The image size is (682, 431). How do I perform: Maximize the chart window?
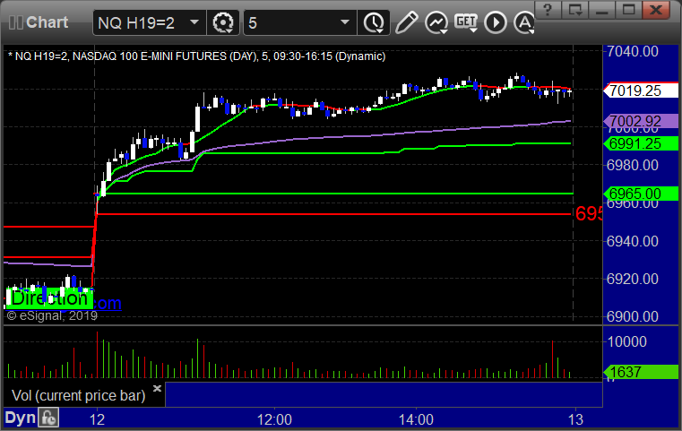click(x=628, y=10)
